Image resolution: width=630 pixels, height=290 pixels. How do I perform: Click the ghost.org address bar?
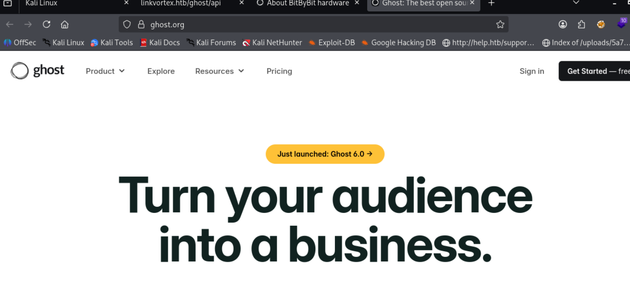point(309,25)
